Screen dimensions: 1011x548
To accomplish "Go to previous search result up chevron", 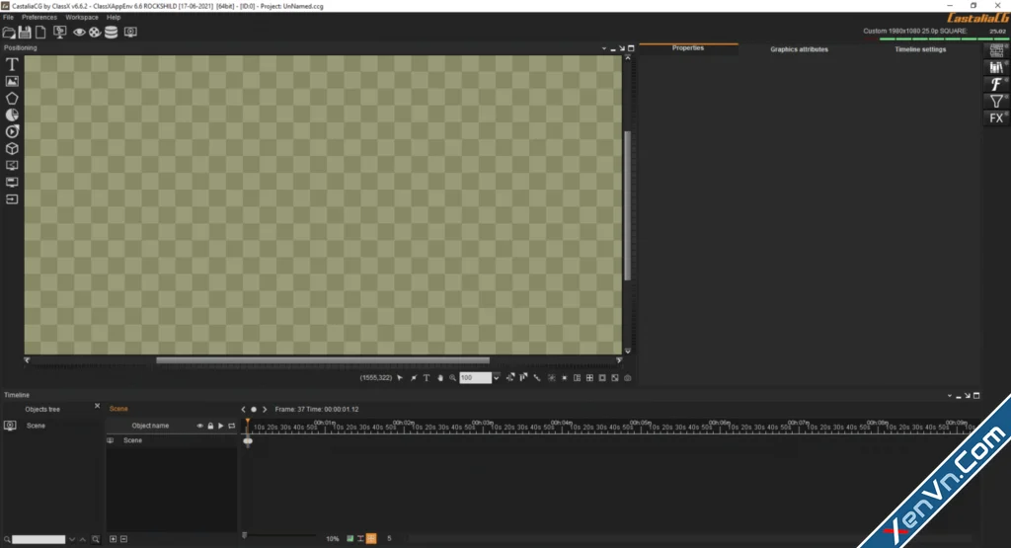I will [83, 540].
